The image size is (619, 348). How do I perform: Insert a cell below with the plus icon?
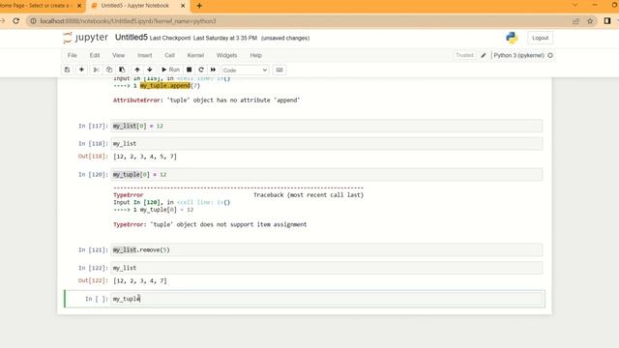pyautogui.click(x=81, y=70)
